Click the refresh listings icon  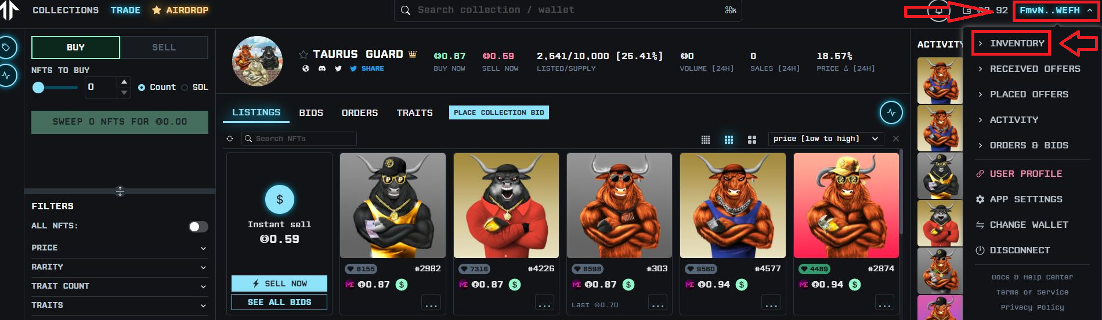tap(230, 139)
